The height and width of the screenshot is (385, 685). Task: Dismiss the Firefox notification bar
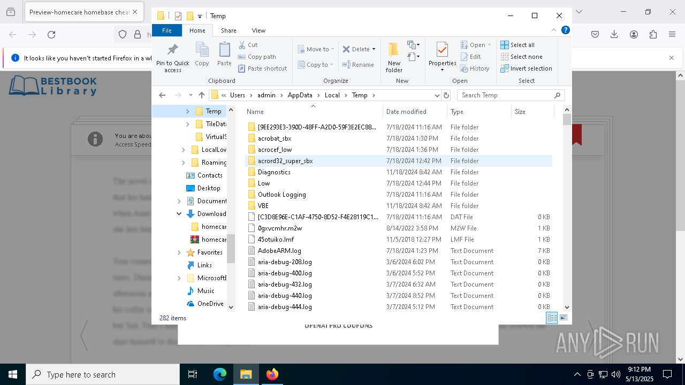[x=672, y=58]
